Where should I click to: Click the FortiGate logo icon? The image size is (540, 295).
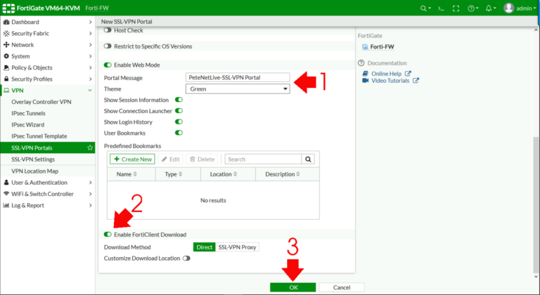coord(8,8)
